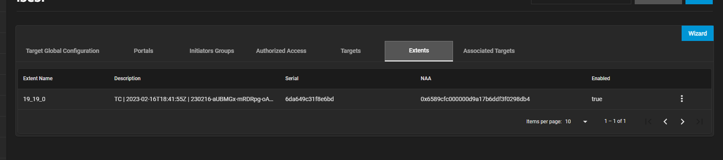The image size is (723, 160).
Task: Sort by the Description column header
Action: click(127, 79)
